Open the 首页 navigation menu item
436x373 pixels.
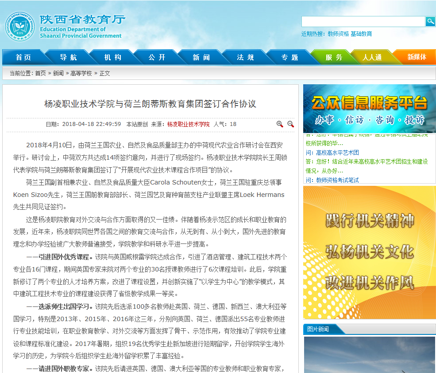pyautogui.click(x=23, y=57)
